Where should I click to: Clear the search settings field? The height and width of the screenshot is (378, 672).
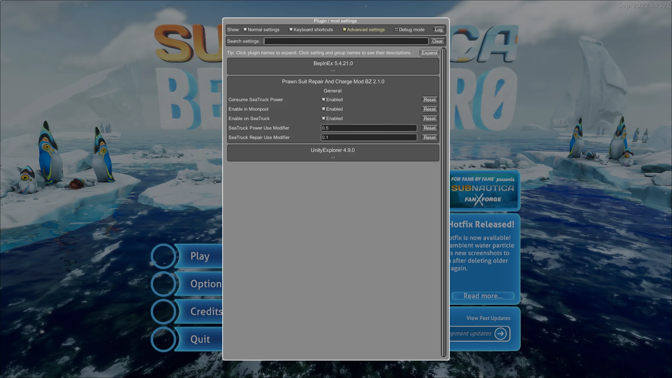pyautogui.click(x=437, y=41)
